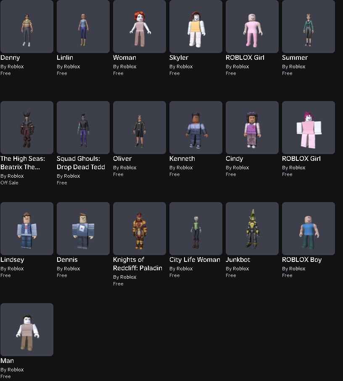Click 'Knights of Redcliff: Paladin' title
Viewport: 343px width, 381px height.
tap(137, 264)
